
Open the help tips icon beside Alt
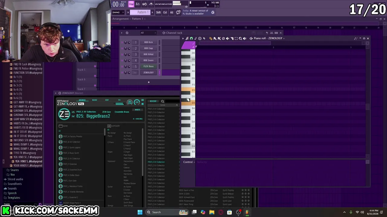[x=178, y=12]
